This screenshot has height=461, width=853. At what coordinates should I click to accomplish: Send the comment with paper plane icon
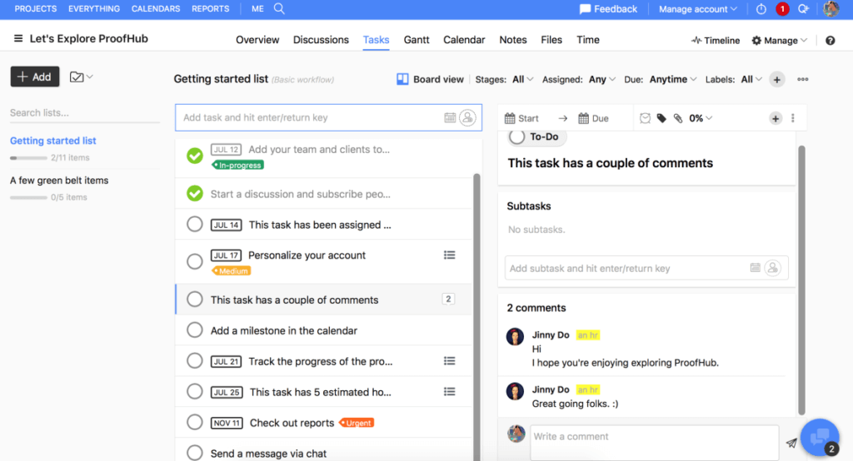(791, 443)
